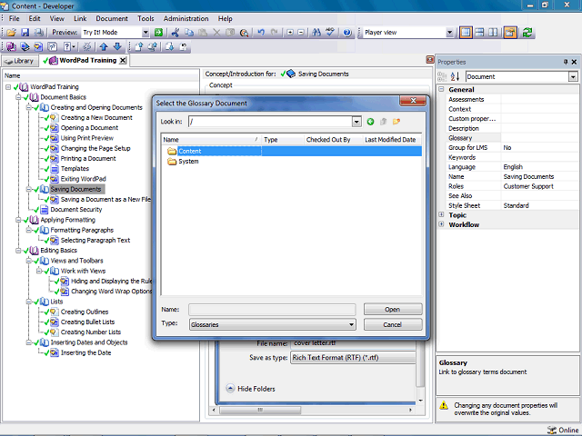Sort by Last Modified Date column
Image resolution: width=582 pixels, height=436 pixels.
coord(392,140)
